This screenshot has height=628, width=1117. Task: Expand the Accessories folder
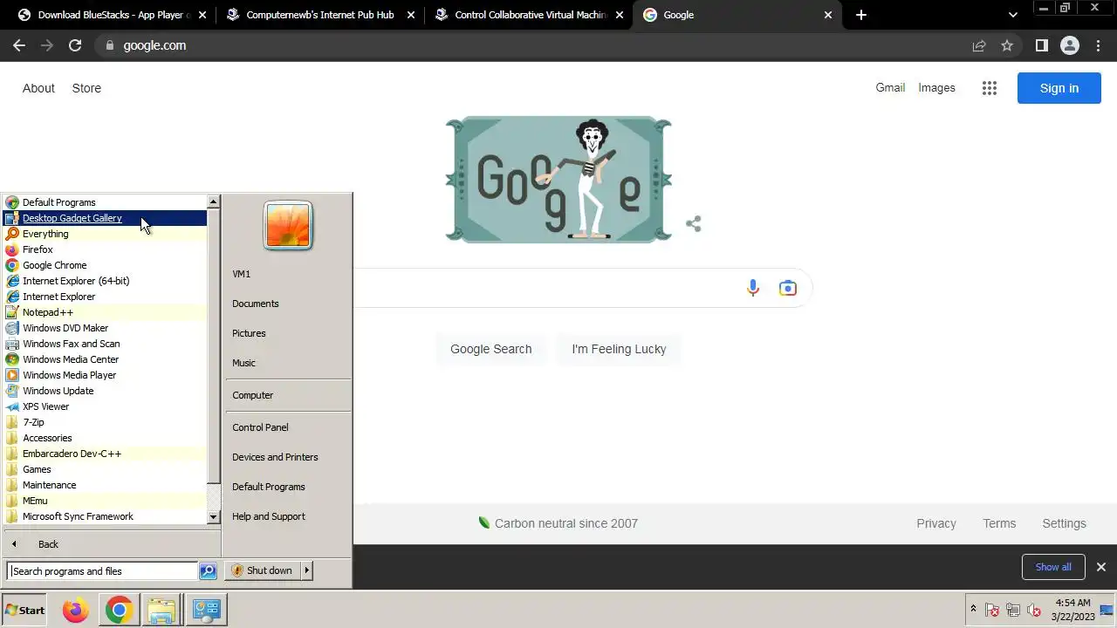pyautogui.click(x=105, y=438)
